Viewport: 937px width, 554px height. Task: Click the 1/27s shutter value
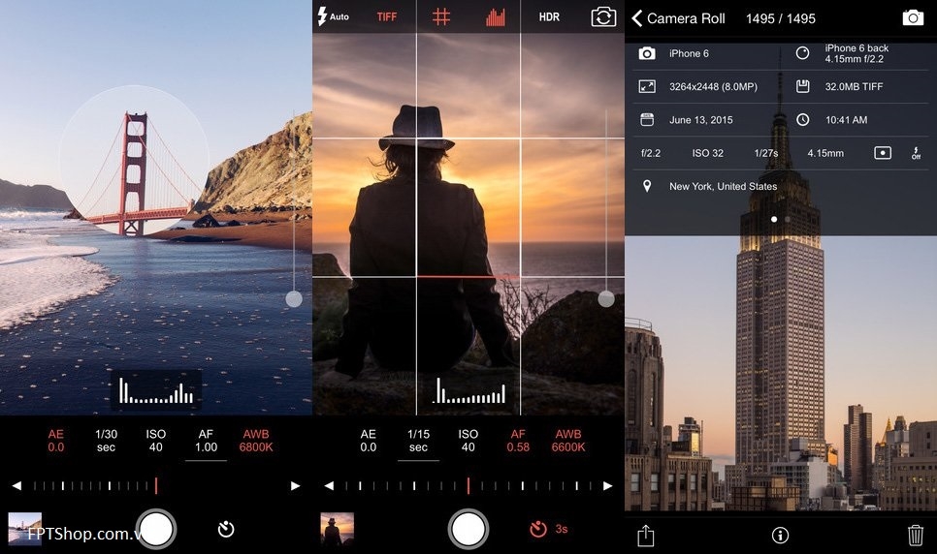point(766,153)
